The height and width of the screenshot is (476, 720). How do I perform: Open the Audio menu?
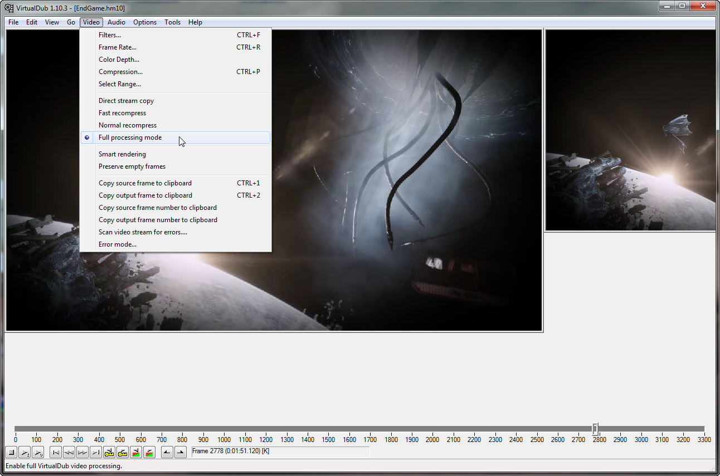pyautogui.click(x=116, y=22)
